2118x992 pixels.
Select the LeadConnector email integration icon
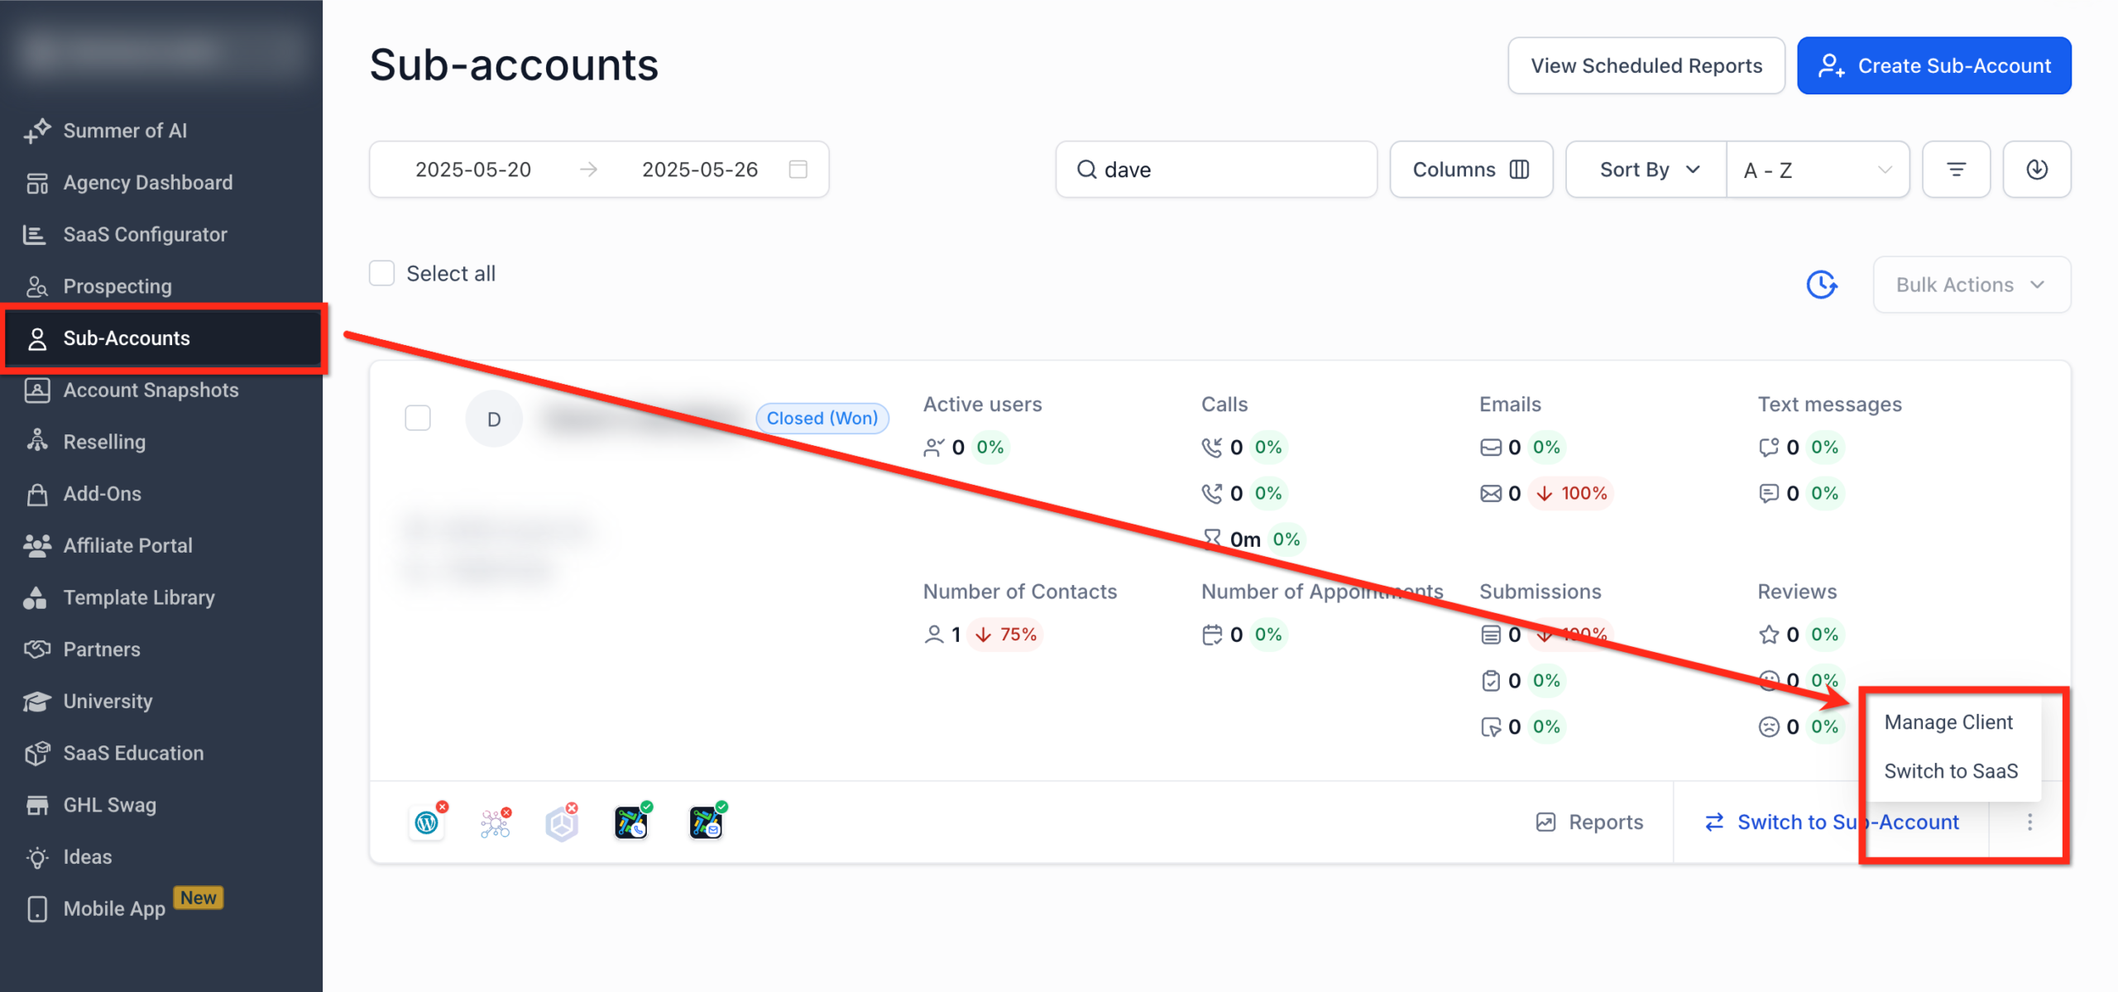tap(705, 822)
